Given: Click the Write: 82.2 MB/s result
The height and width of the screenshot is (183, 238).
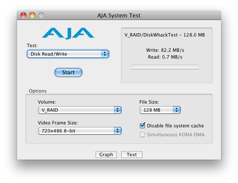Looking at the screenshot, I should [x=165, y=50].
